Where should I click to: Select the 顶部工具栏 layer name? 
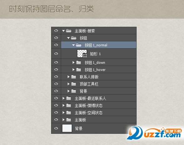89,84
